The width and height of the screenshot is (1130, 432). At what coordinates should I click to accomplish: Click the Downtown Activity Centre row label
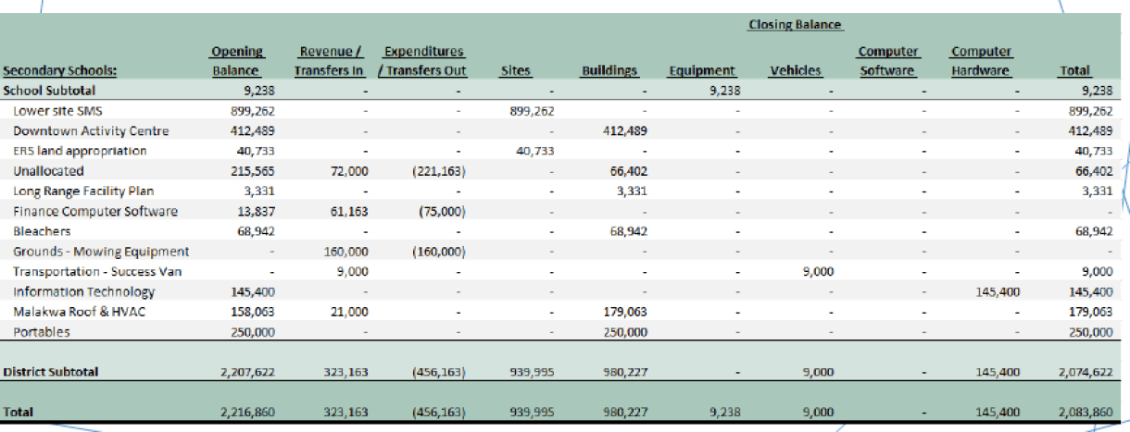[x=77, y=130]
